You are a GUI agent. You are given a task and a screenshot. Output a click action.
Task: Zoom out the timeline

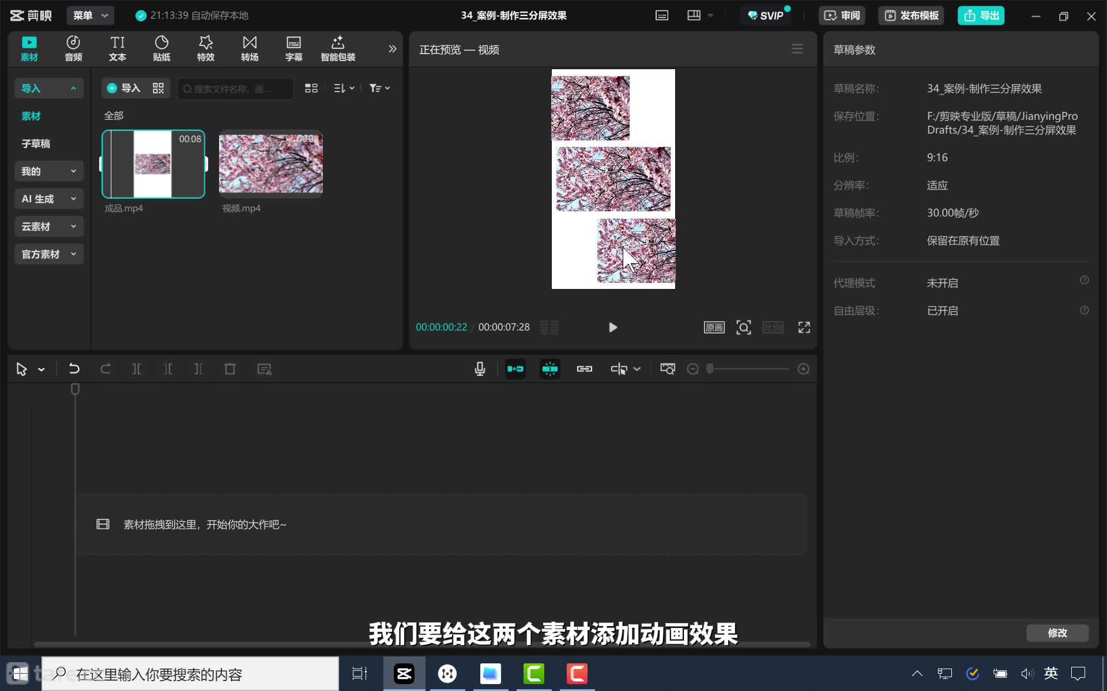tap(693, 369)
